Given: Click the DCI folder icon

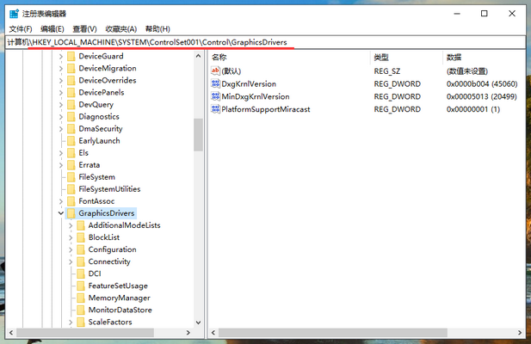Looking at the screenshot, I should [81, 273].
